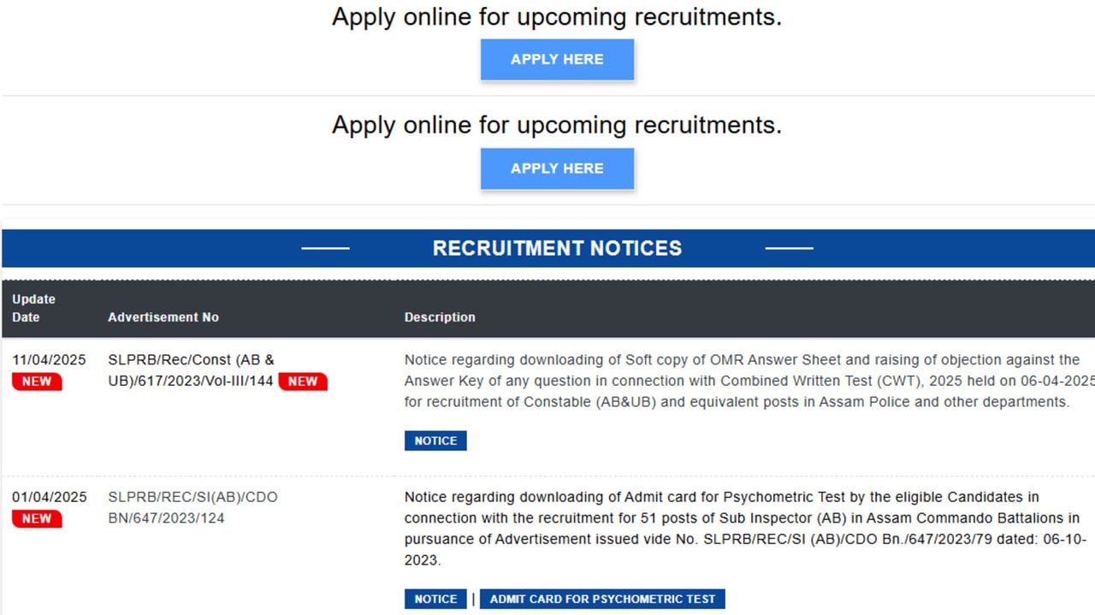Screen dimensions: 1095x615
Task: Click red NEW badge beside Vol-III/144 advertisement
Action: tap(303, 381)
